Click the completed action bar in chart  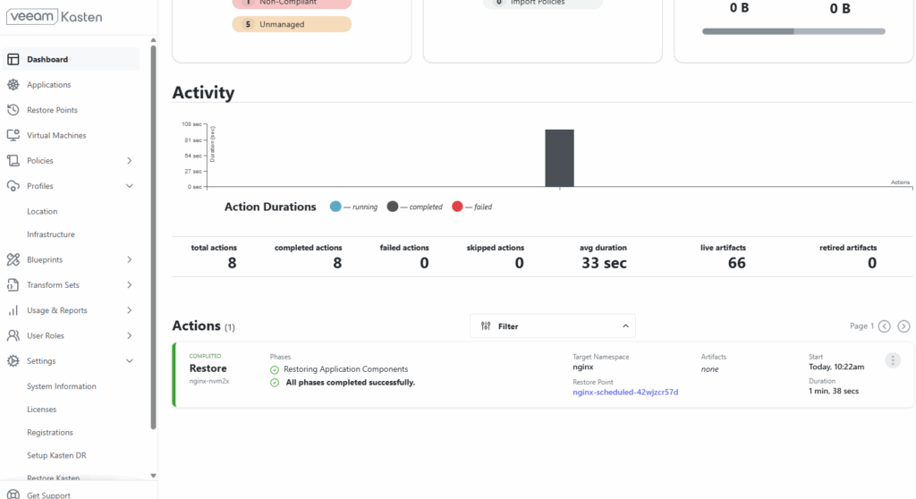tap(559, 157)
